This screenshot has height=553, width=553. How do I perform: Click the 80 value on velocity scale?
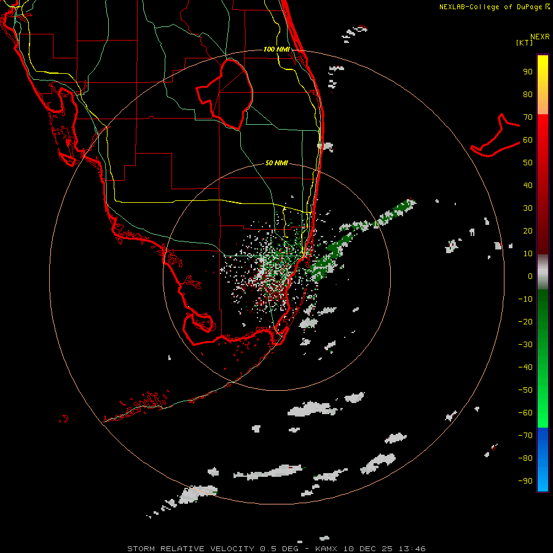point(528,94)
